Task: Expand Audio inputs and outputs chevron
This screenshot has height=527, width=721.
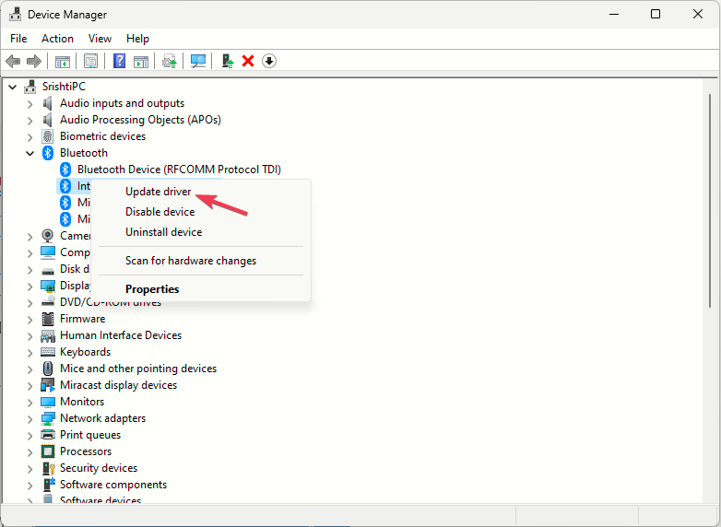Action: (30, 104)
